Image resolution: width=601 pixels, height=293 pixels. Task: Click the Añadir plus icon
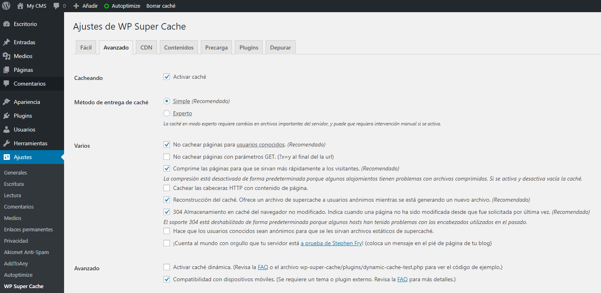point(76,6)
